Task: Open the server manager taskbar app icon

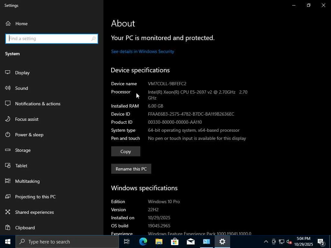Action: tap(206, 242)
